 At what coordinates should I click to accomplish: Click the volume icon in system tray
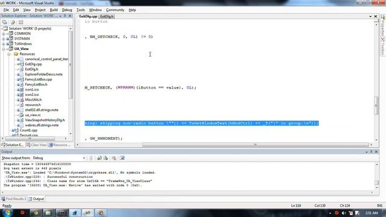click(344, 213)
